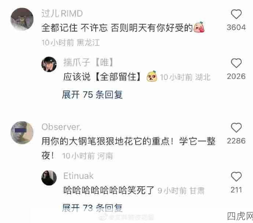Expand 展开 75 条回复 replies
The image size is (253, 223).
coord(92,94)
